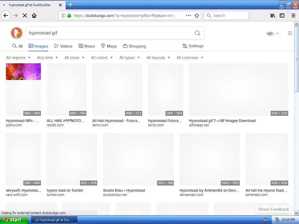
Task: Expand the All sizes filter
Action: (74, 57)
